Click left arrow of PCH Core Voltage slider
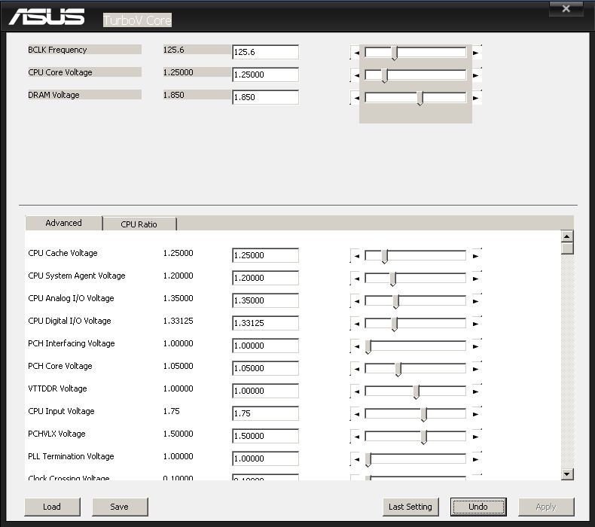The image size is (595, 527). [x=356, y=369]
